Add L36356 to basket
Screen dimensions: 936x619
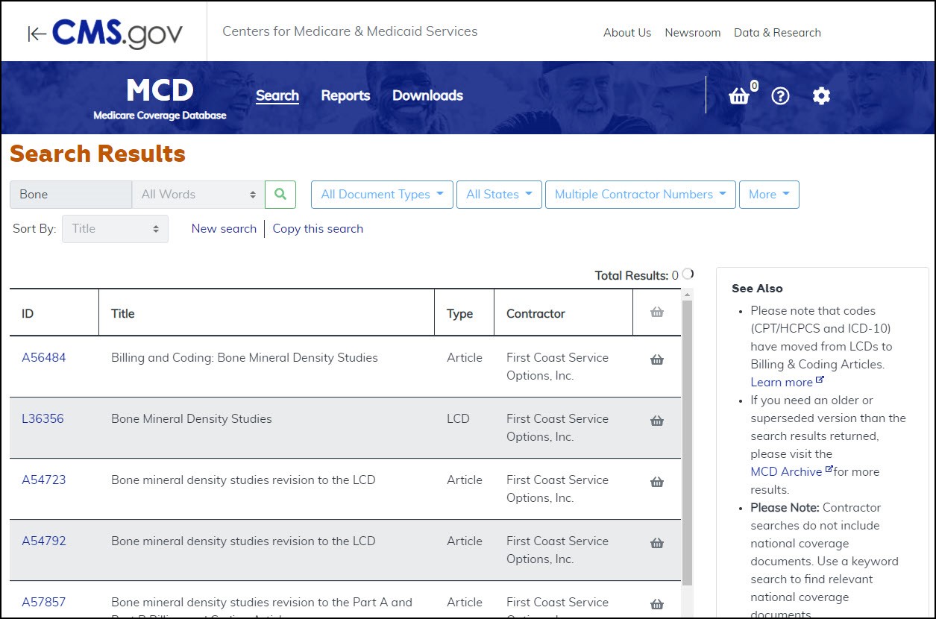[657, 421]
